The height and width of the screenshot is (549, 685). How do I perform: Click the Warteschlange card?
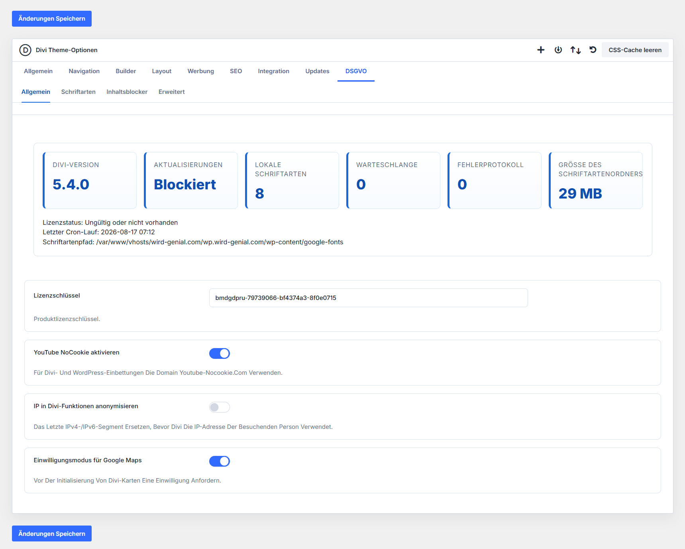tap(393, 180)
